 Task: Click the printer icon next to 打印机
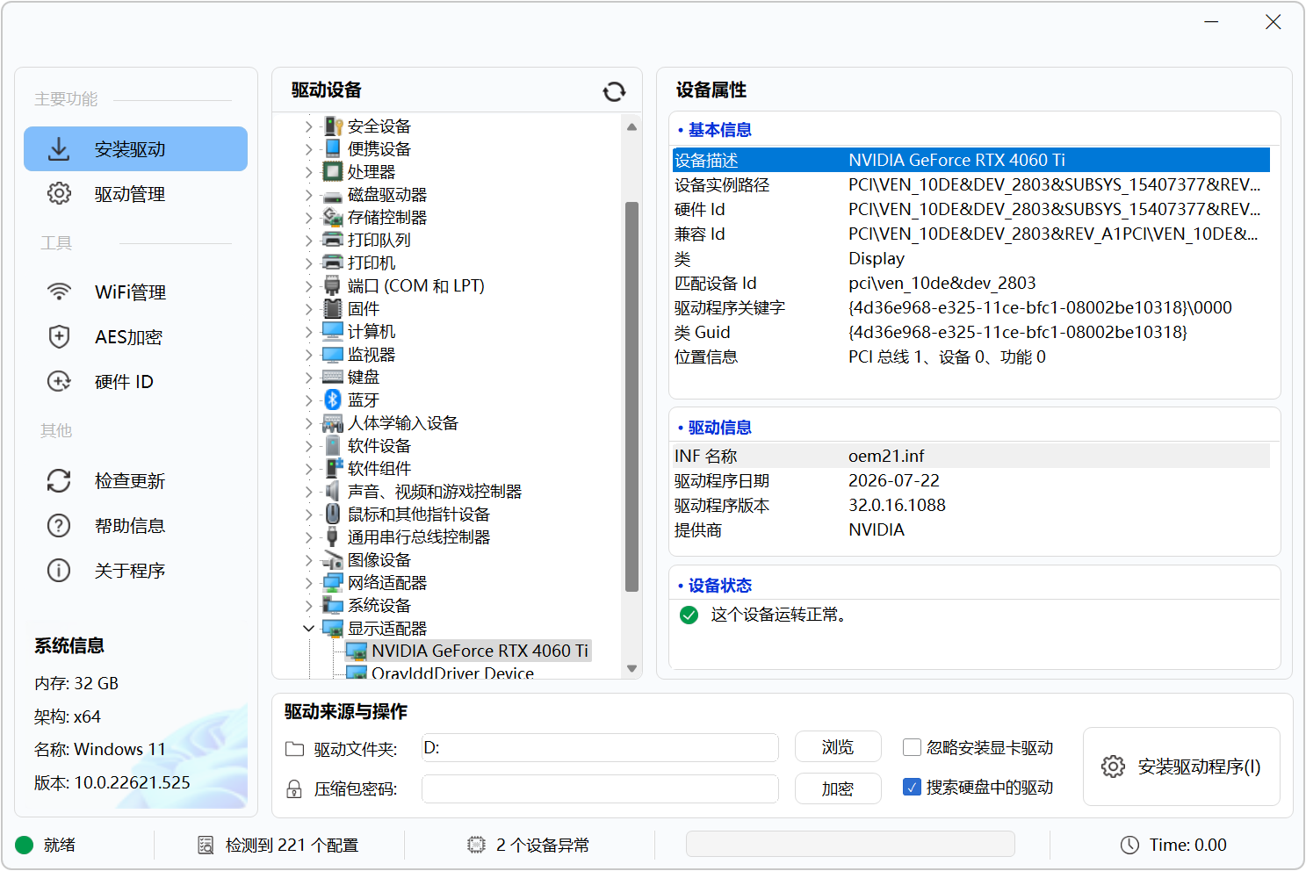tap(333, 263)
